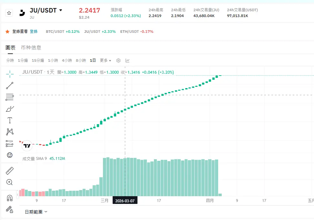
Task: Toggle the magnet snap mode
Action: coord(10,198)
